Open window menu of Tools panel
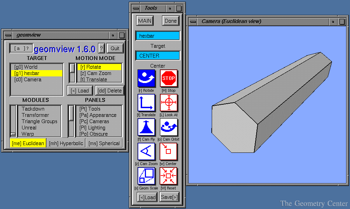Viewport: 350px width, 209px height. (136, 8)
